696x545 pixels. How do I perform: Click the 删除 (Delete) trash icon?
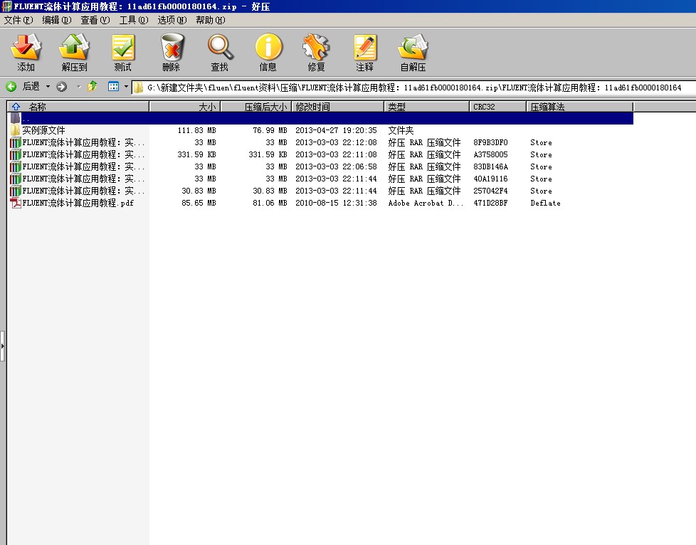click(x=171, y=53)
